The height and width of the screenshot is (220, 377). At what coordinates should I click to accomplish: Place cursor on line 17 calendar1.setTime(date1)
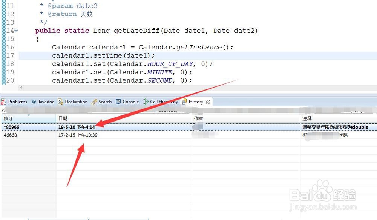coord(103,55)
